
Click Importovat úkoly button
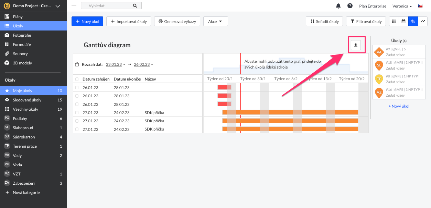pyautogui.click(x=129, y=21)
